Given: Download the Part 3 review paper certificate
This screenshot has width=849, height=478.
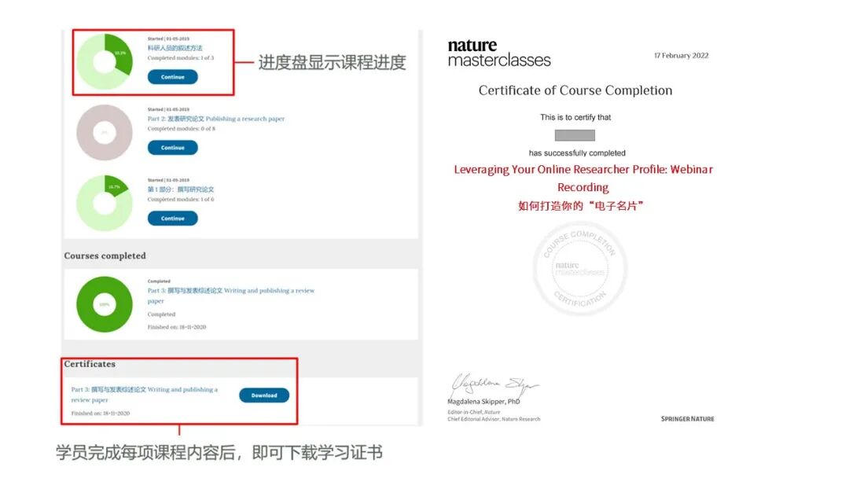Looking at the screenshot, I should (x=264, y=395).
